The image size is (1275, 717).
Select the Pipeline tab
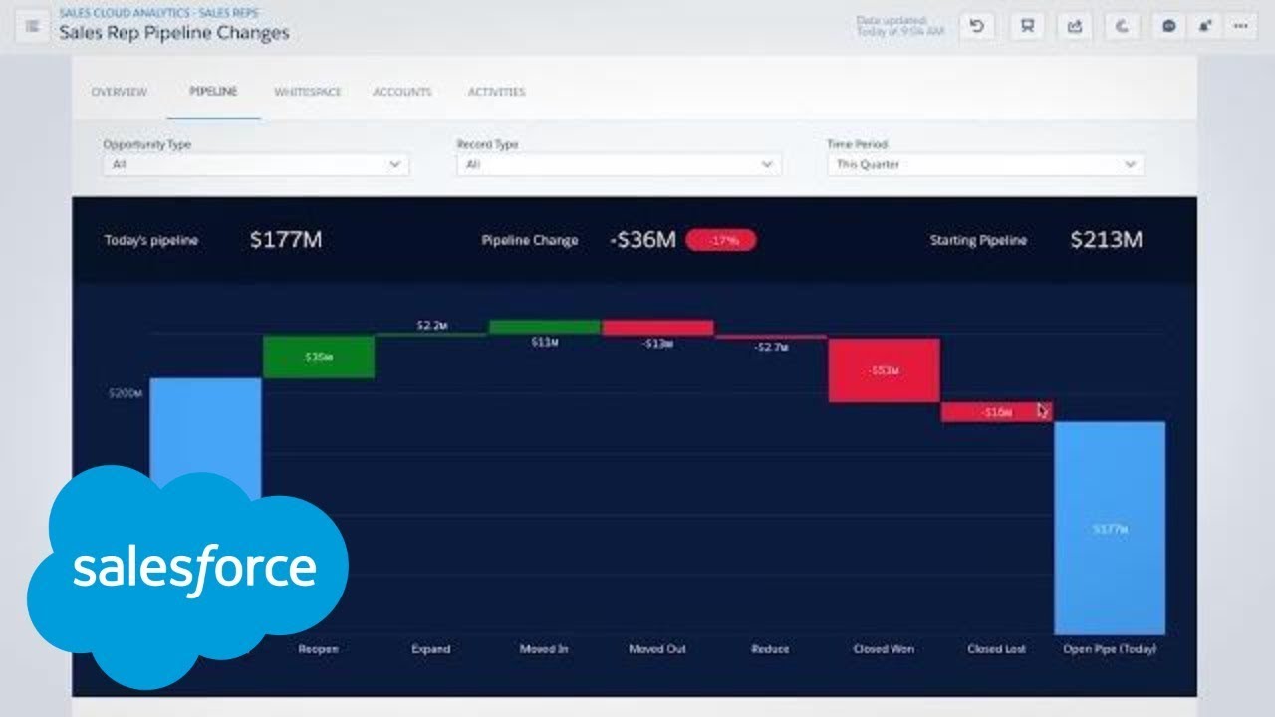213,92
